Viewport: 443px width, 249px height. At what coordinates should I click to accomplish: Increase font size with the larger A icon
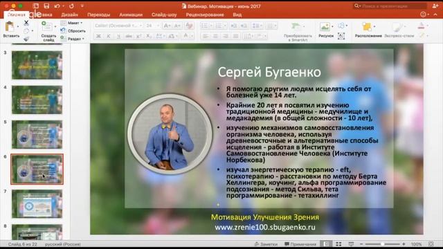point(168,26)
